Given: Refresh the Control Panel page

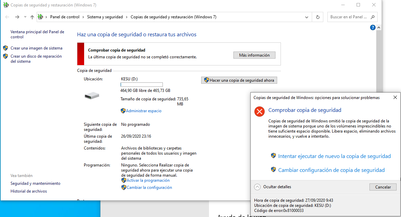Looking at the screenshot, I should (x=318, y=17).
